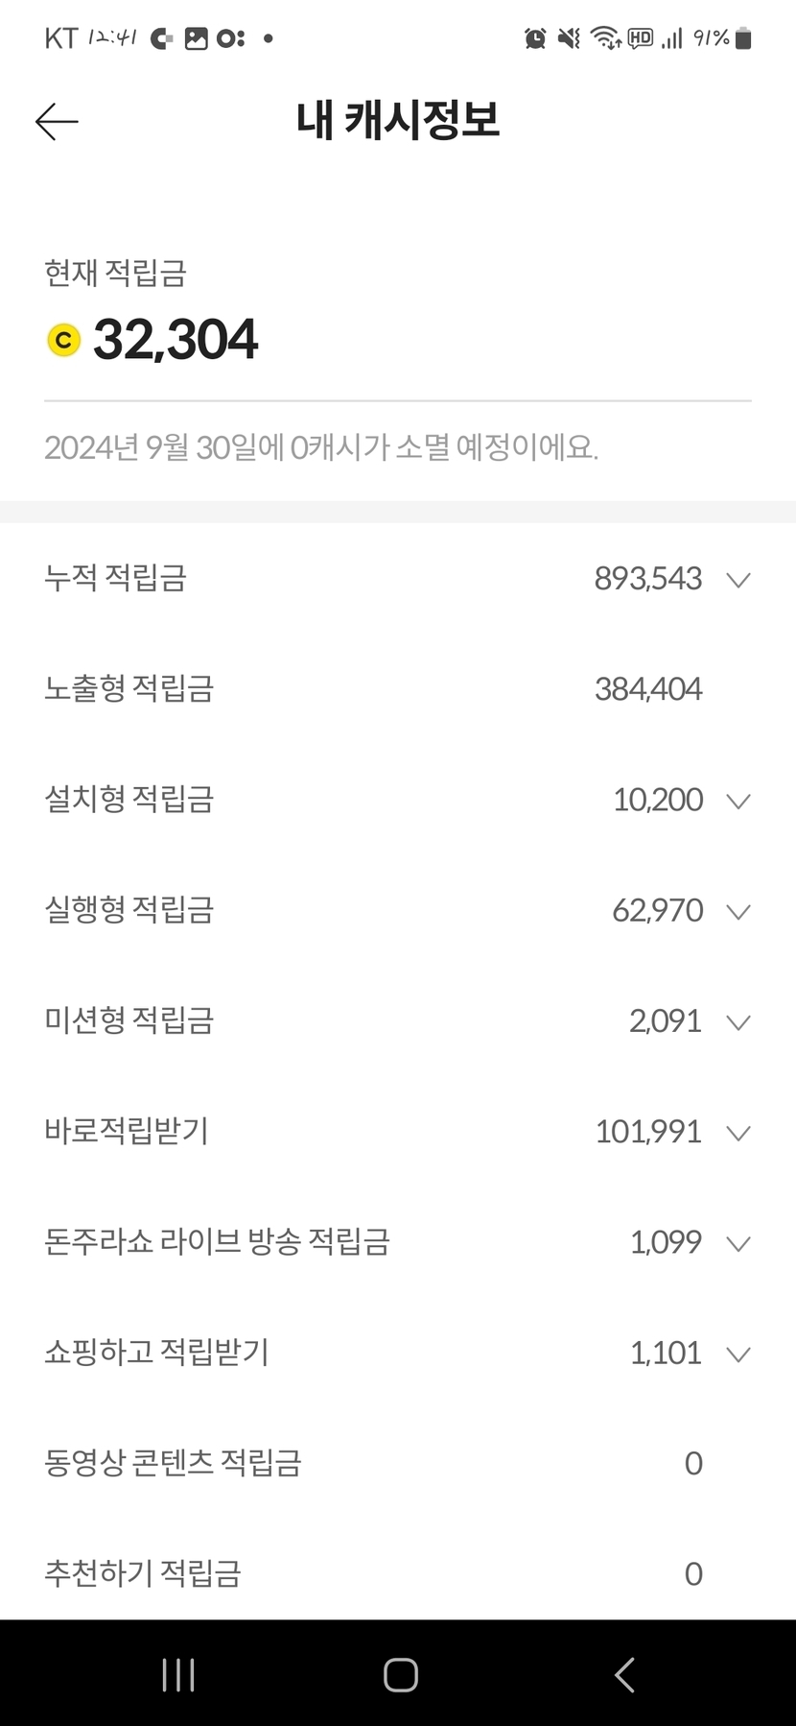Tap the Wi-Fi icon in status bar

tap(605, 38)
